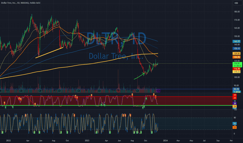Screen dimensions: 243x143
Task: Select the orange 124.76 price label
Action: tap(237, 57)
